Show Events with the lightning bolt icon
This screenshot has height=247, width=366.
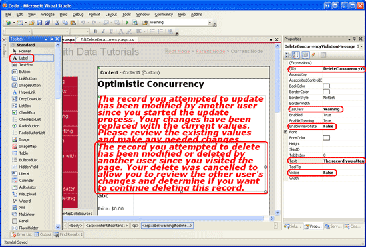click(x=313, y=55)
